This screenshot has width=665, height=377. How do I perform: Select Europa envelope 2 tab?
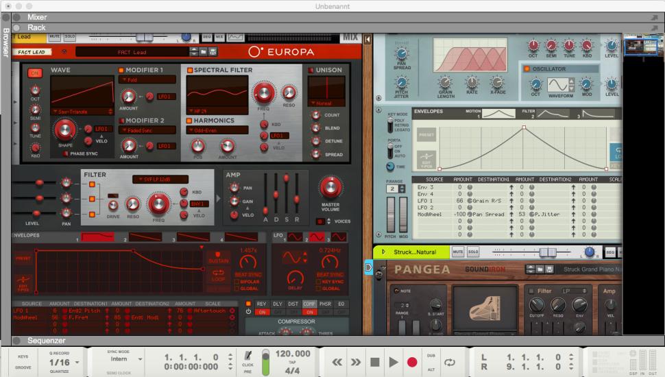(x=145, y=236)
